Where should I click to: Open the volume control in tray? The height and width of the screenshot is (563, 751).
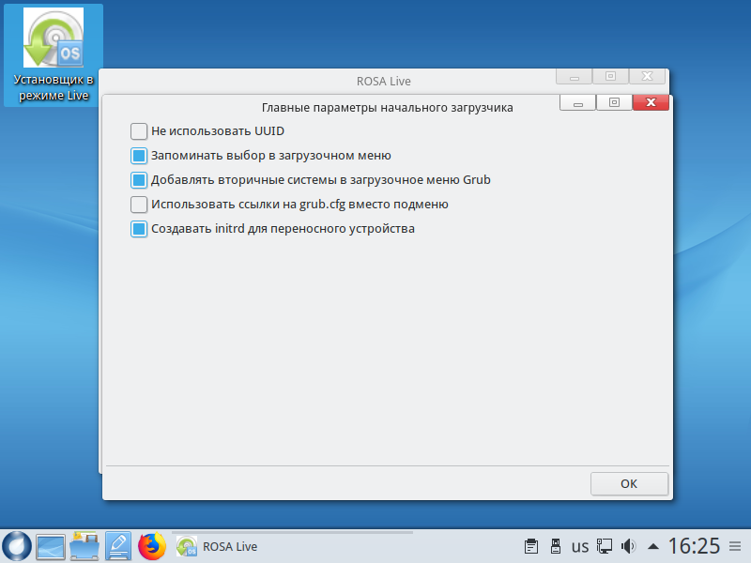tap(629, 546)
